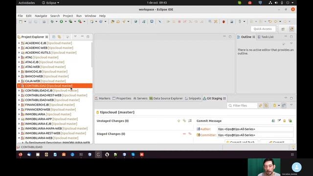Image resolution: width=313 pixels, height=176 pixels.
Task: Click the Filter files search box
Action: (242, 106)
